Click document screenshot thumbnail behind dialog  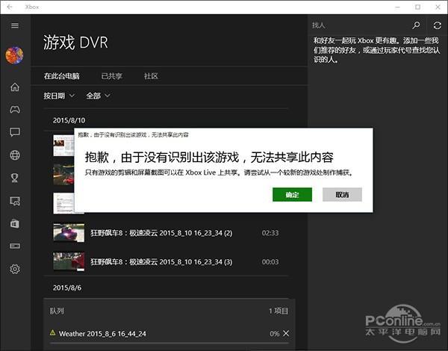pyautogui.click(x=63, y=203)
